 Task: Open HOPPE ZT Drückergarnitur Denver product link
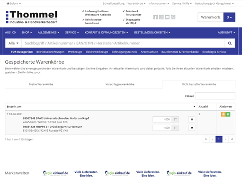tap(53, 127)
